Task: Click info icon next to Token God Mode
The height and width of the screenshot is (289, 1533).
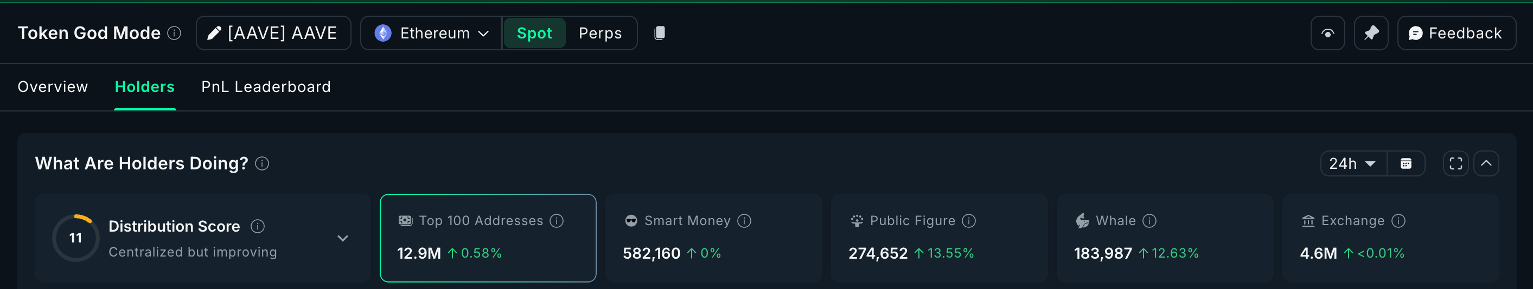Action: point(174,33)
